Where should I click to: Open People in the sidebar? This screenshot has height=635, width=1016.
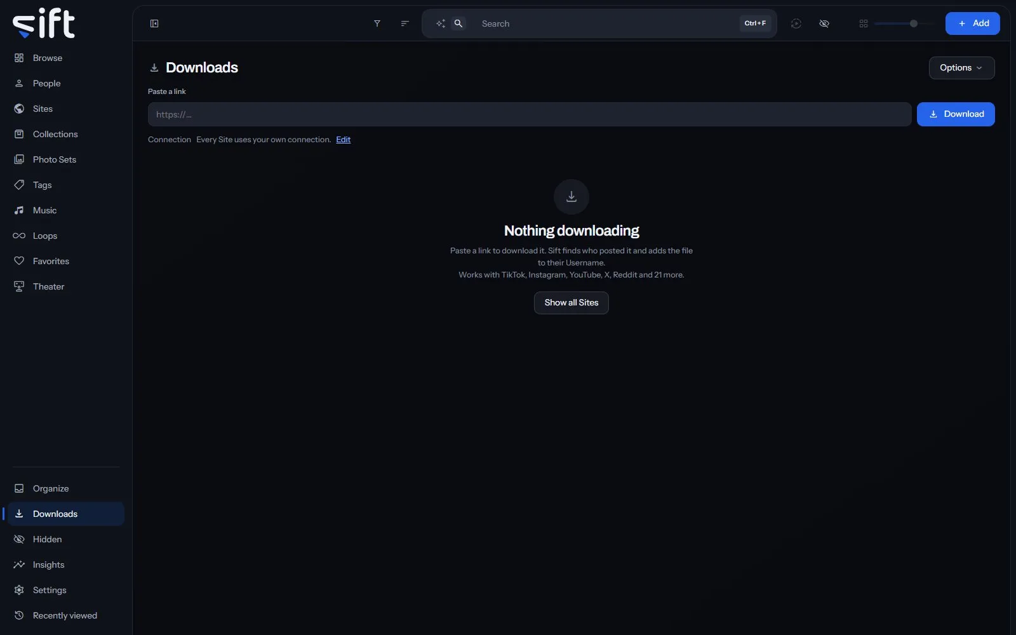[x=66, y=83]
